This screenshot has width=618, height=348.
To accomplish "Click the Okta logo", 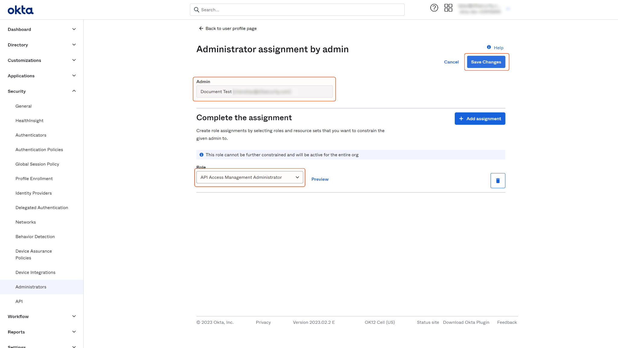I will pyautogui.click(x=21, y=10).
